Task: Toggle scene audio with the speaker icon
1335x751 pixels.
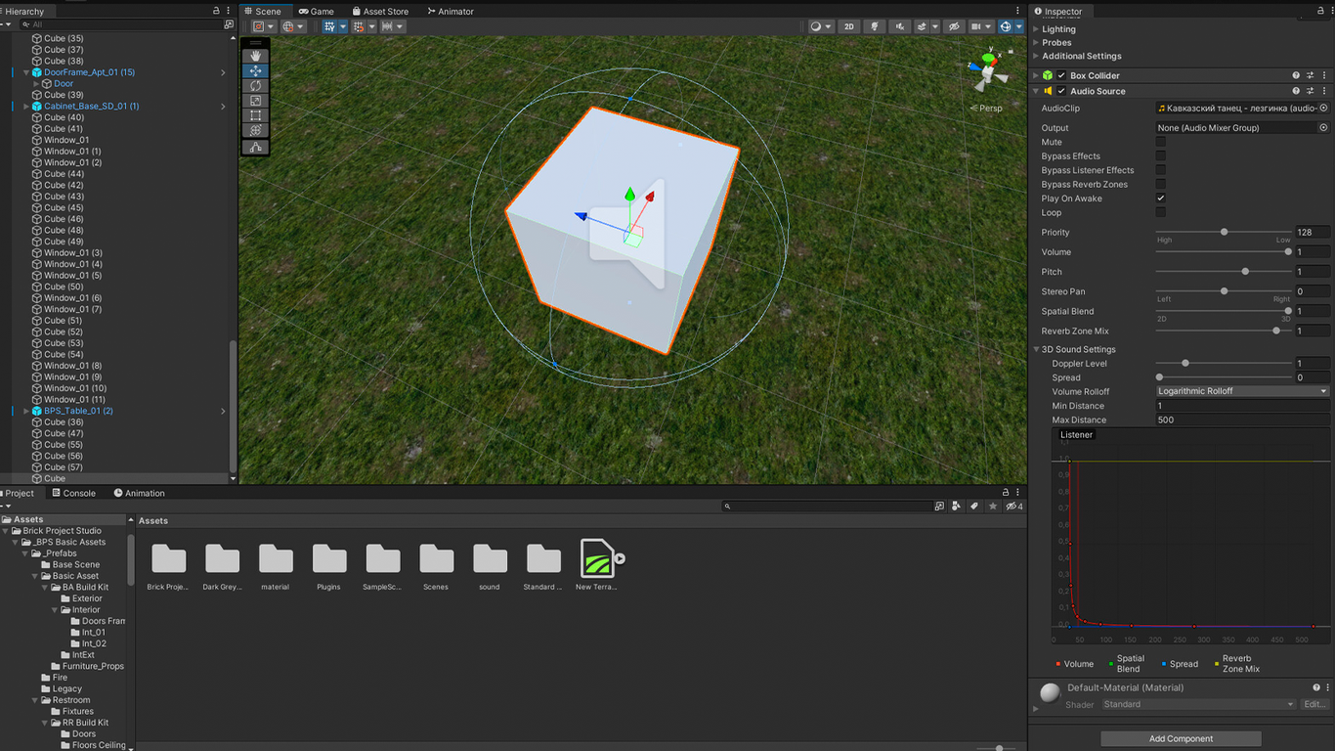Action: (899, 26)
